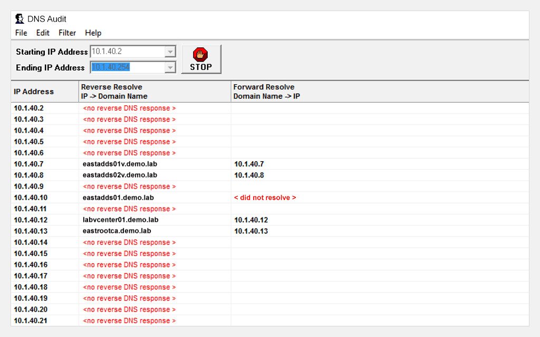Open the Filter menu

click(67, 33)
